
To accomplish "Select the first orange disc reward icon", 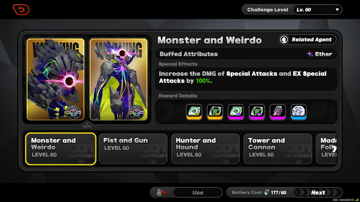I will tap(194, 112).
